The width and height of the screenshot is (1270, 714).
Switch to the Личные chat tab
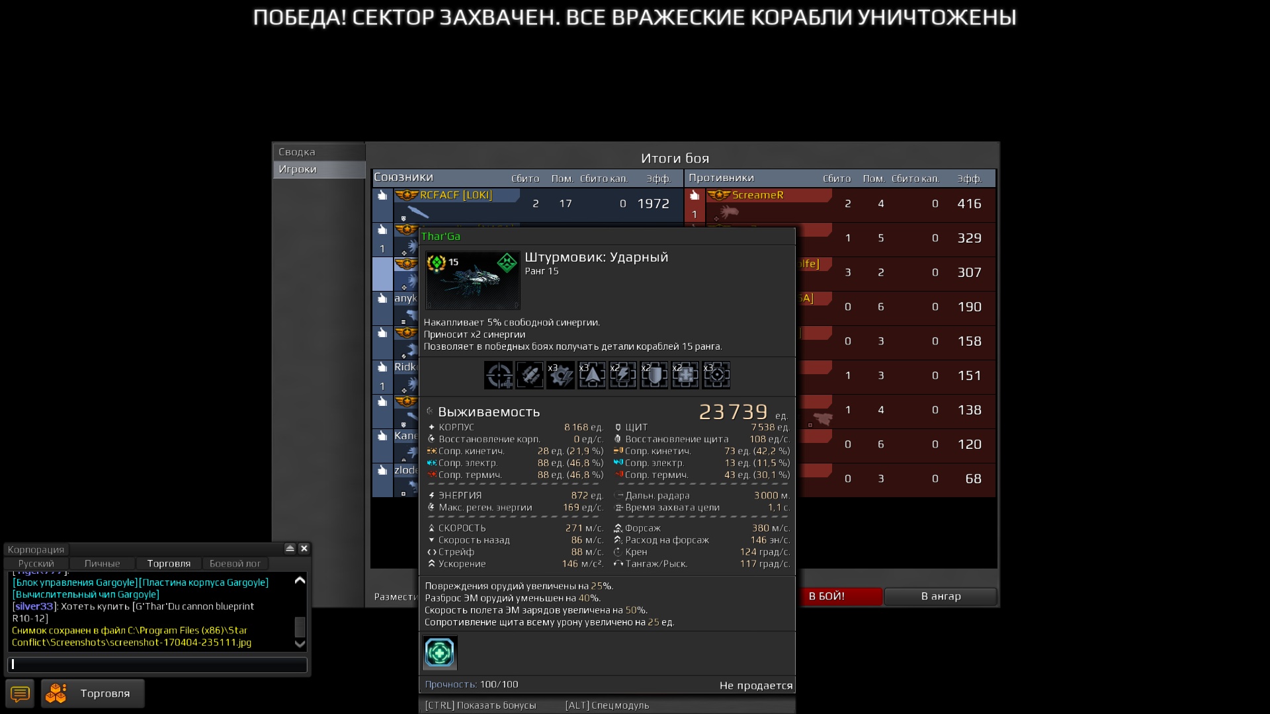[103, 563]
